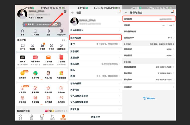This screenshot has height=125, width=190.
Task: Open 专属客服 headset icon
Action: (x=35, y=97)
